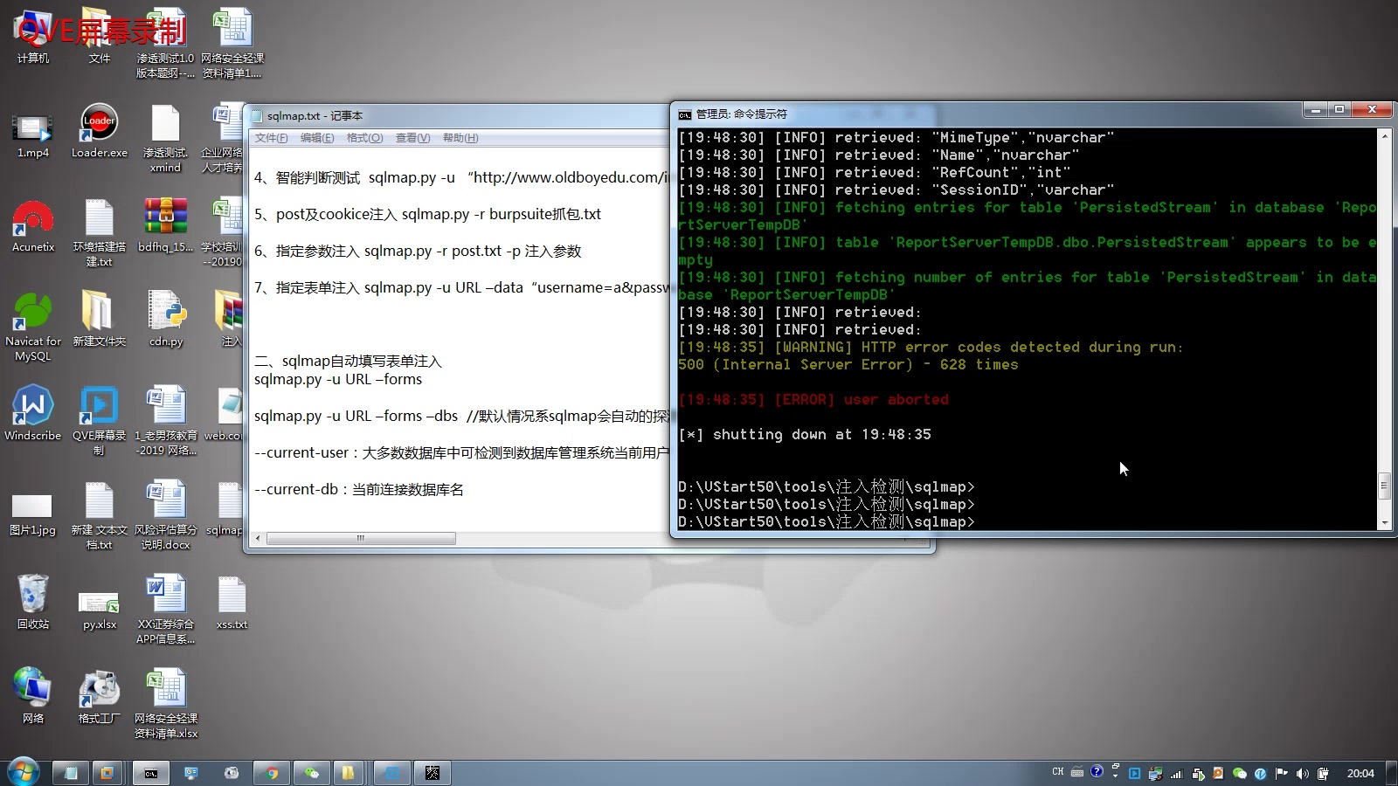1398x786 pixels.
Task: Click the network signal tray icon
Action: click(1176, 773)
